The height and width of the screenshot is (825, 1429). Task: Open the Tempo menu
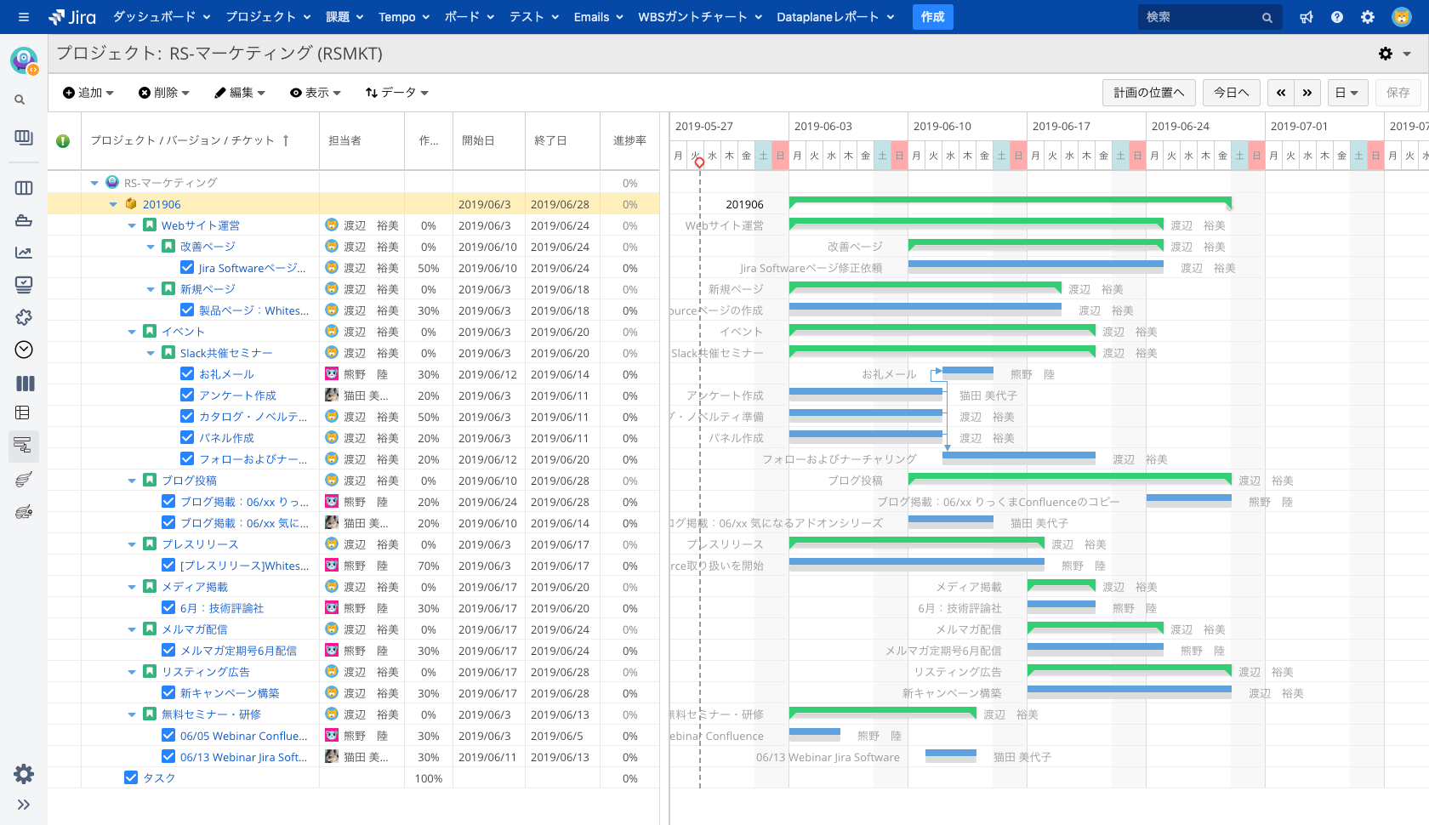click(x=404, y=17)
